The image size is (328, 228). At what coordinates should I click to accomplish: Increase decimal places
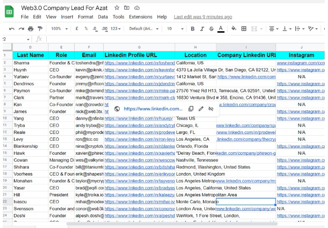point(105,29)
